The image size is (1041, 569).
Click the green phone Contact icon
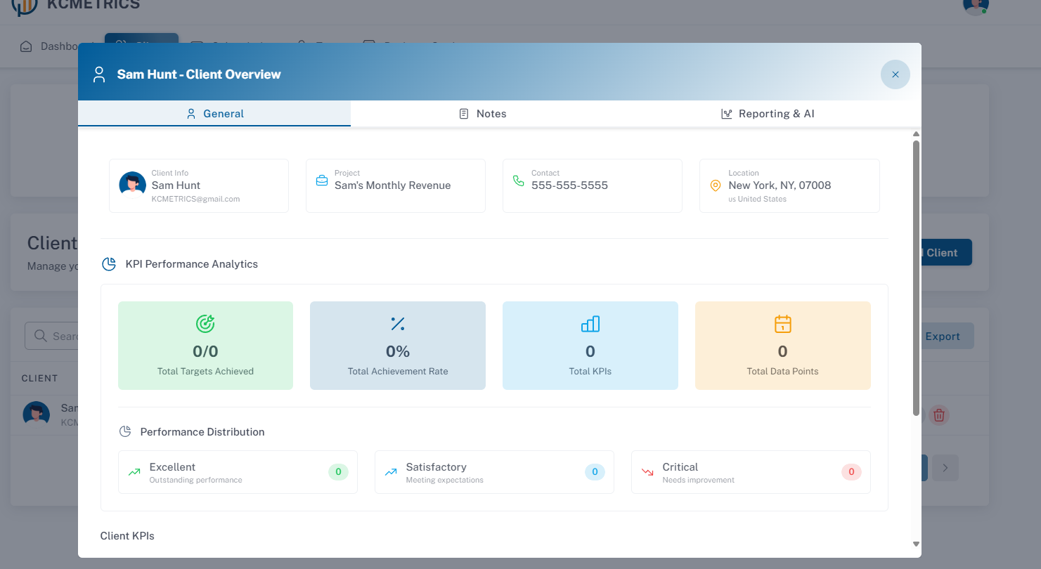point(519,181)
